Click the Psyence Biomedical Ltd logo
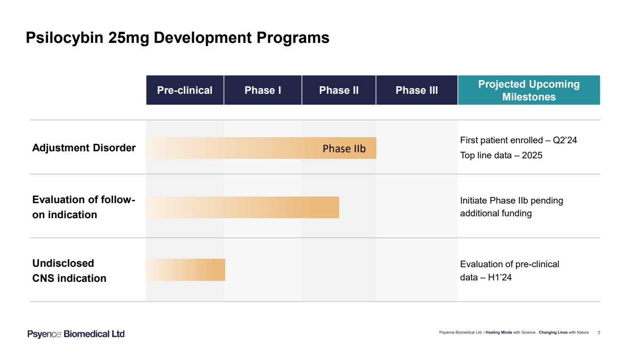The height and width of the screenshot is (353, 628). (x=76, y=334)
